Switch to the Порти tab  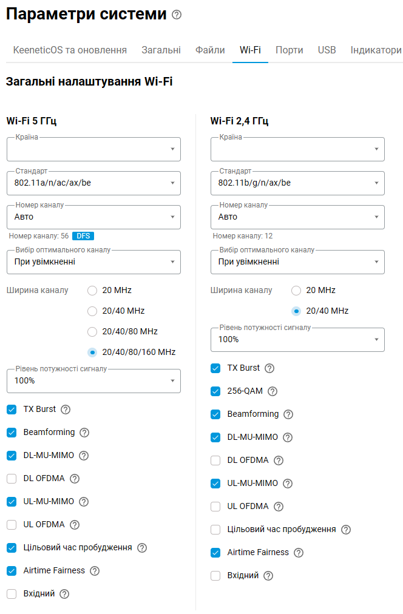pyautogui.click(x=290, y=50)
